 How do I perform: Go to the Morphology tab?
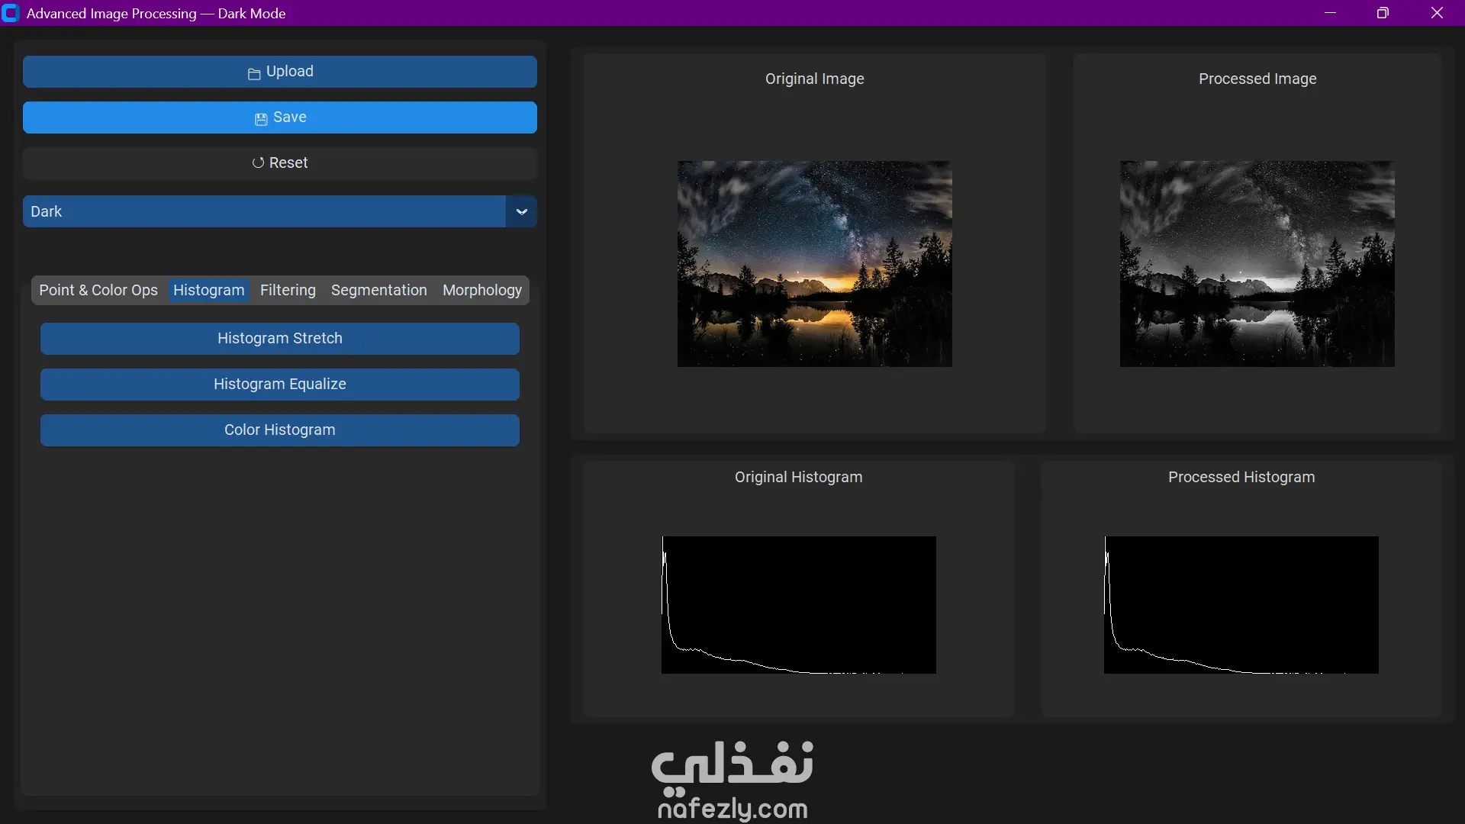(x=481, y=290)
